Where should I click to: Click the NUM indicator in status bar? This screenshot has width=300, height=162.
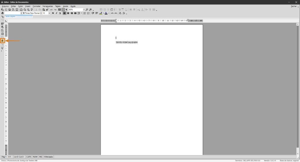(x=35, y=157)
